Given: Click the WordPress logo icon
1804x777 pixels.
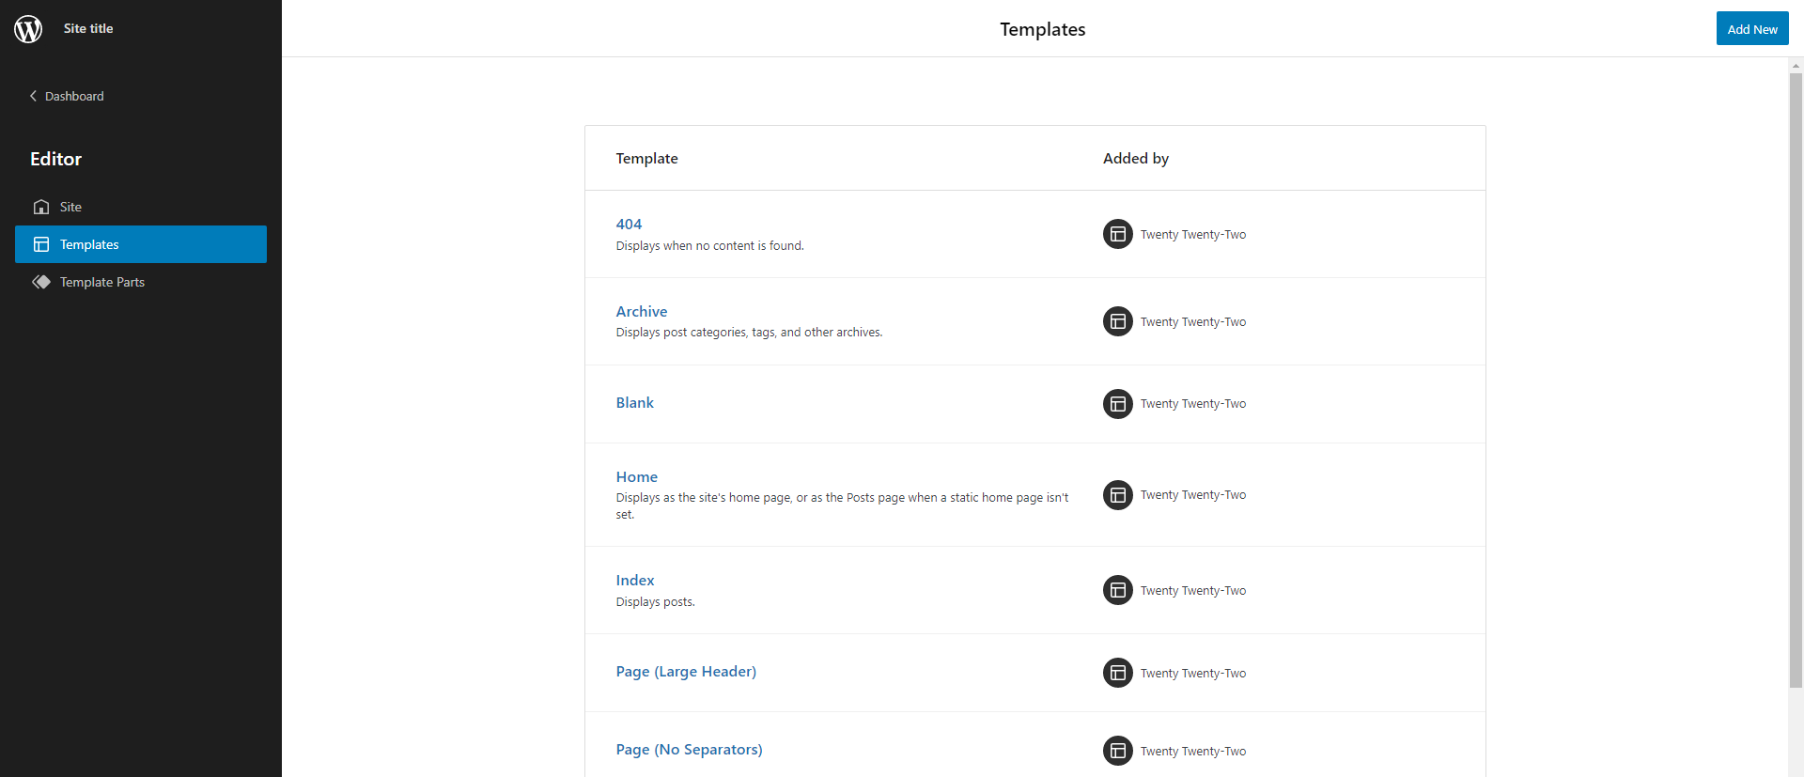Looking at the screenshot, I should pyautogui.click(x=28, y=29).
